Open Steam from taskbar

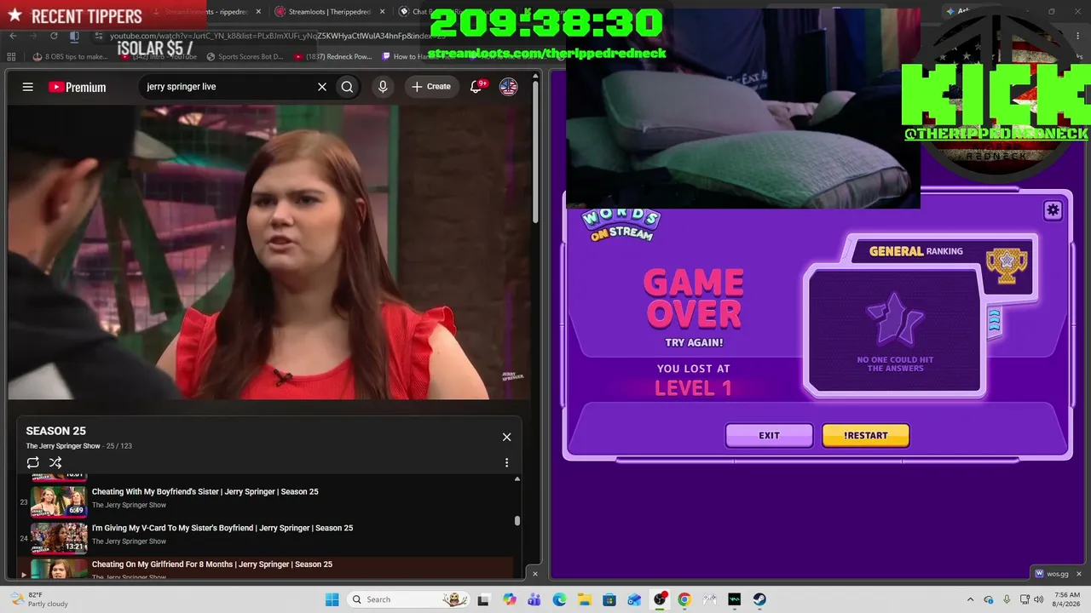[759, 599]
